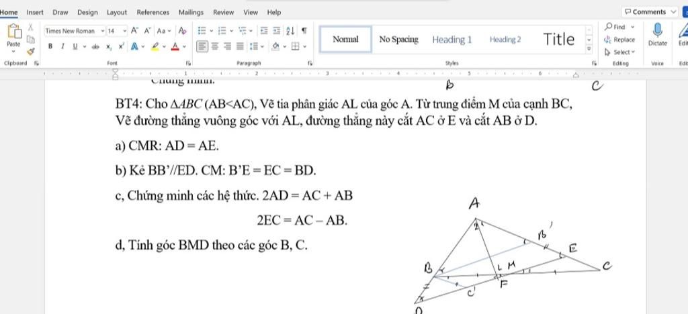Open the Design tab

[87, 12]
